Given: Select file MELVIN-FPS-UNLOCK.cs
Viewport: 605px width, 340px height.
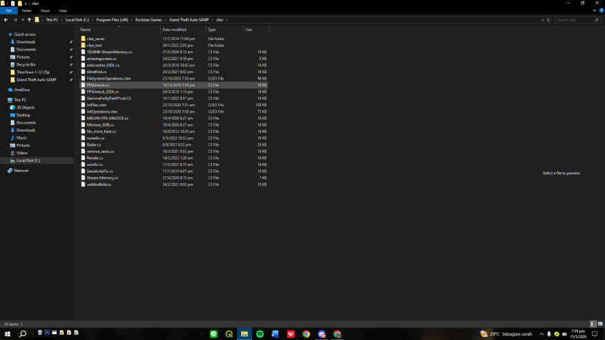Looking at the screenshot, I should [173, 118].
